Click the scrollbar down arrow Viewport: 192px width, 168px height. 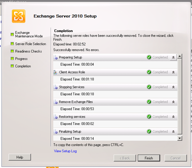pos(180,138)
